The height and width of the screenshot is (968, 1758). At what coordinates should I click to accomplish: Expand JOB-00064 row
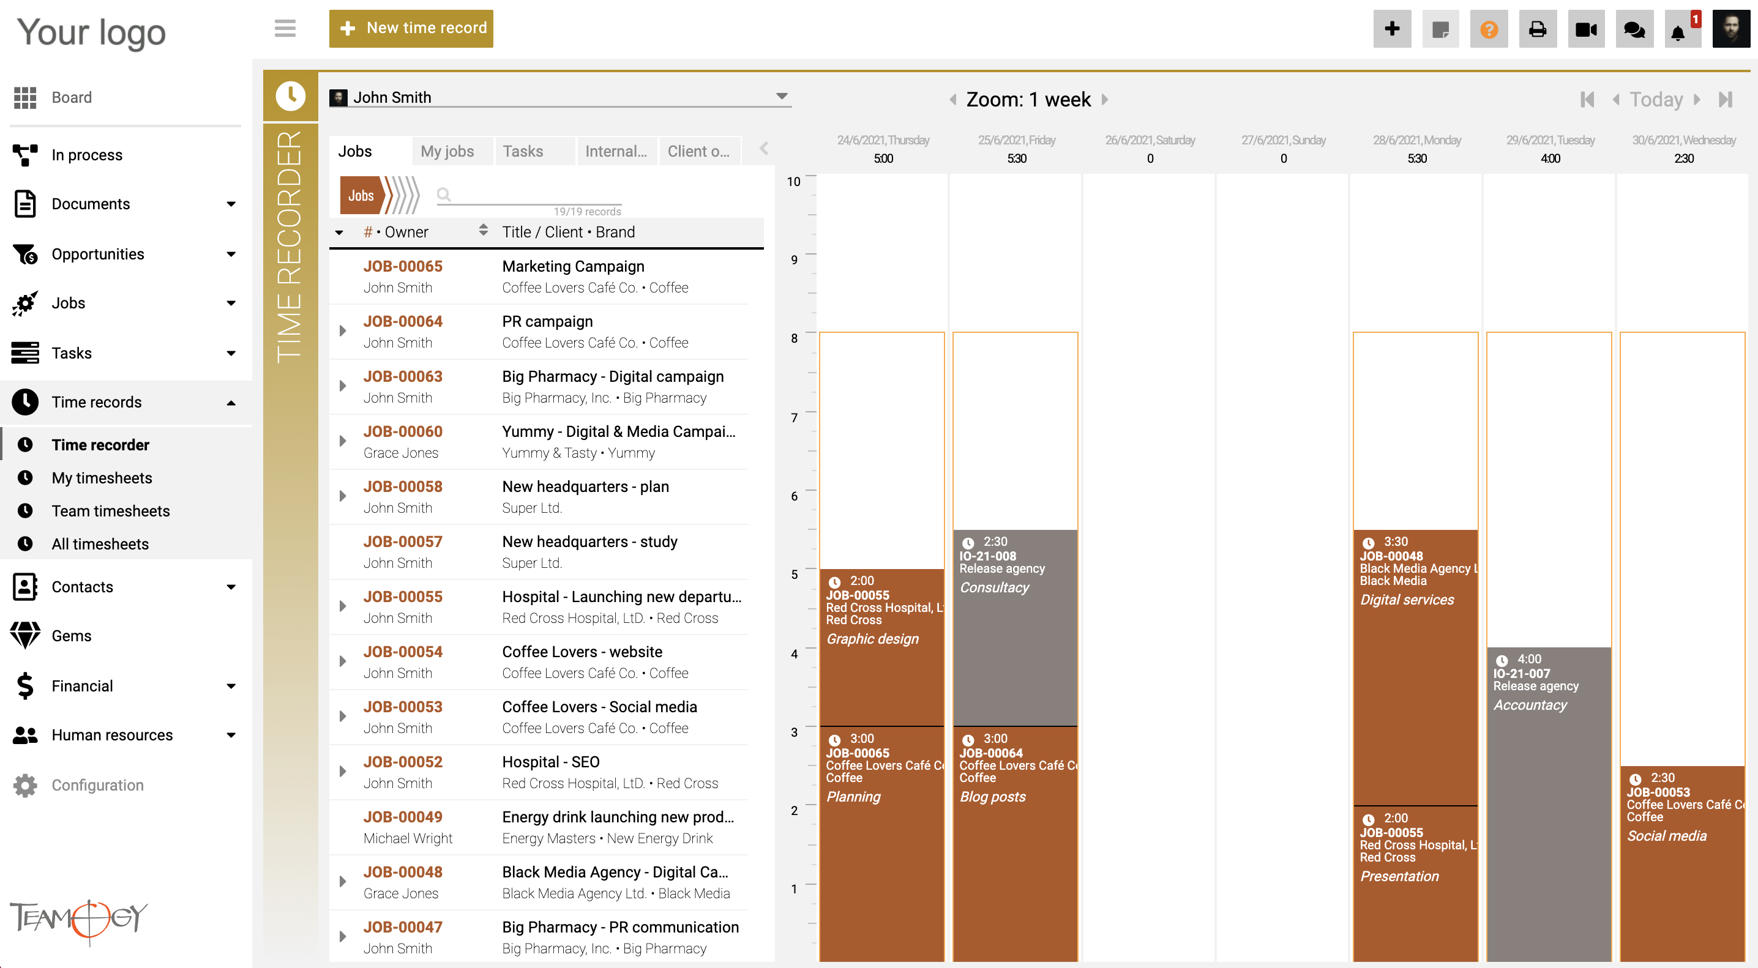pos(343,331)
